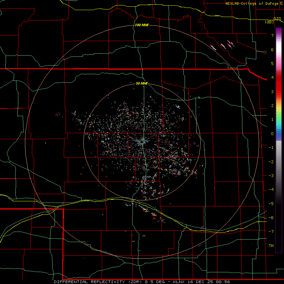The width and height of the screenshot is (284, 284).
Task: Click the 100 NMI range ring label
Action: (x=142, y=25)
